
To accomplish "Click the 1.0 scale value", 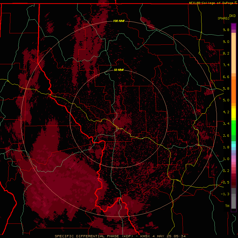I will (226, 159).
